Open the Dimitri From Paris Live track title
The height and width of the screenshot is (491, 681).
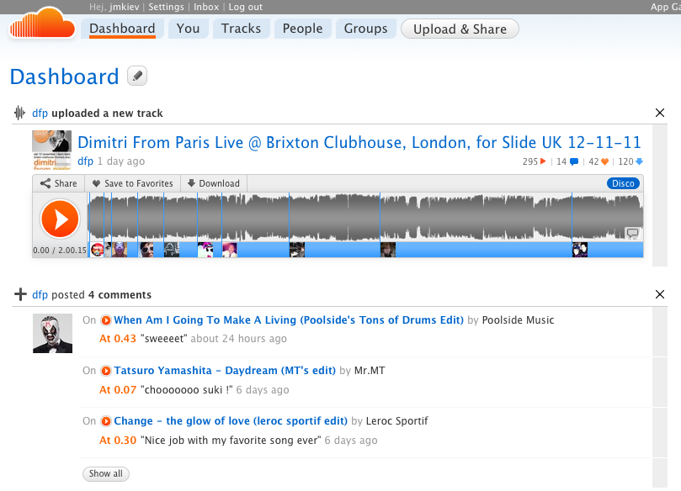click(359, 142)
